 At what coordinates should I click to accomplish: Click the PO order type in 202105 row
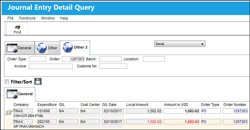211,122
